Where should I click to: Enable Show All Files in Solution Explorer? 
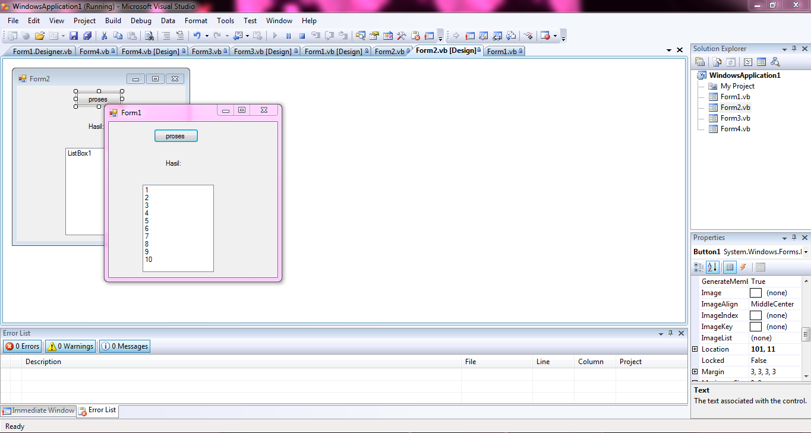(x=716, y=62)
